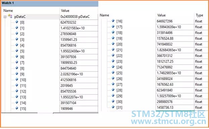Select value 1812127.25
The image size is (209, 129).
(165, 61)
